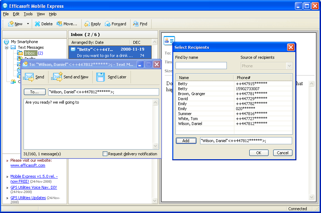
Task: Open the GPS Utilities Voice Nav. DIY link
Action: click(34, 187)
